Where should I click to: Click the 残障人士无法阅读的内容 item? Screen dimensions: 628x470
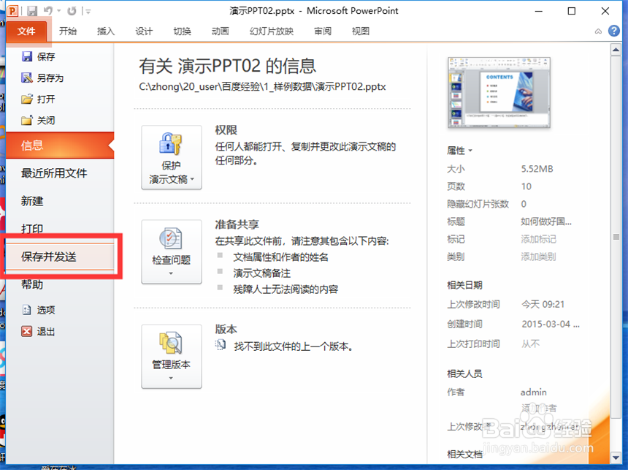click(x=286, y=289)
